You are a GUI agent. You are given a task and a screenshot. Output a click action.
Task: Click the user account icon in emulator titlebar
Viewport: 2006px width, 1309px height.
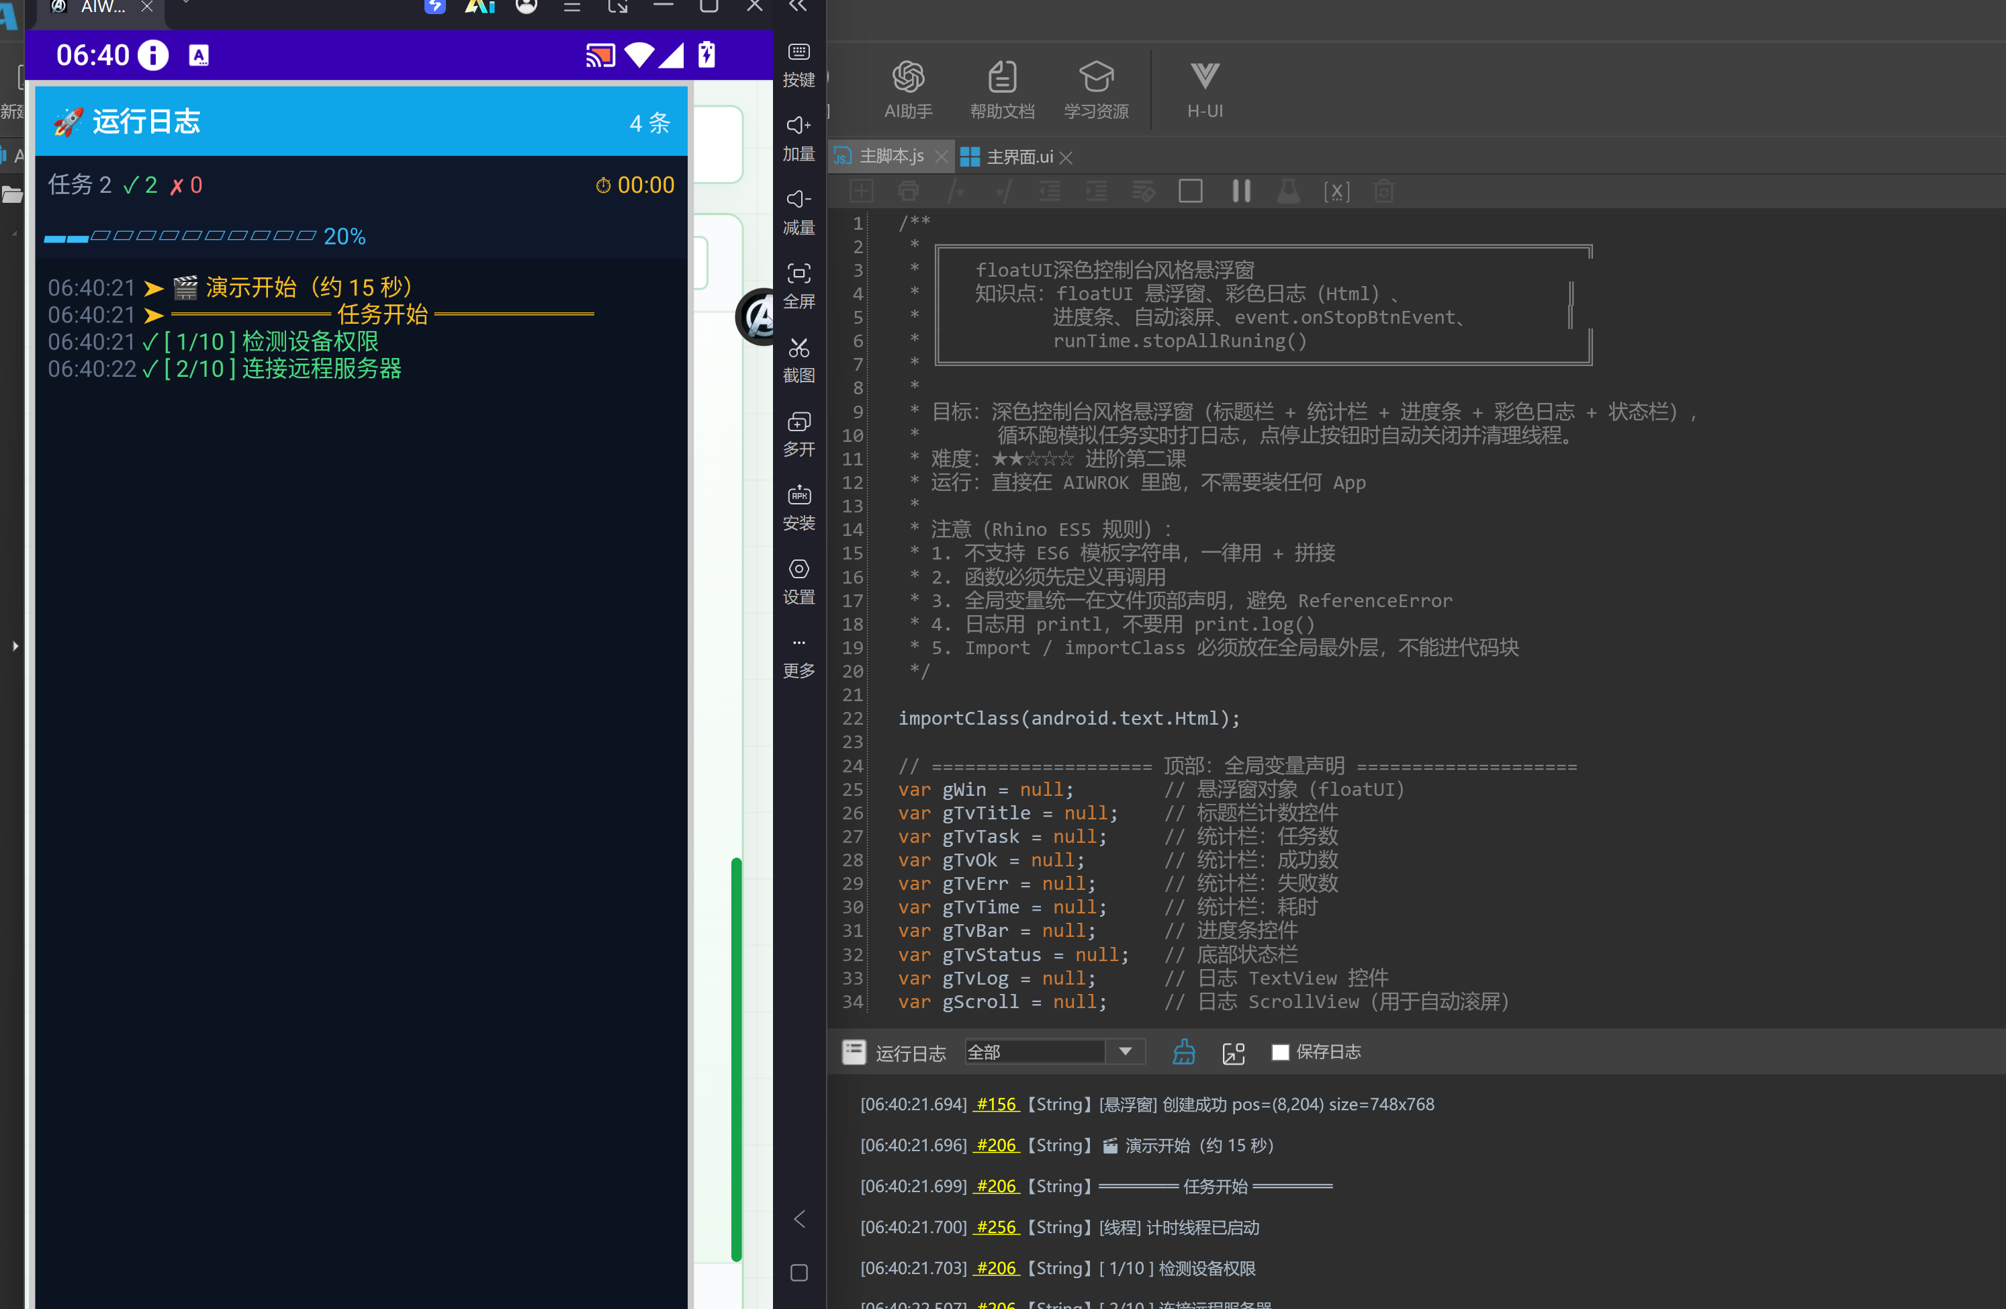click(x=527, y=7)
